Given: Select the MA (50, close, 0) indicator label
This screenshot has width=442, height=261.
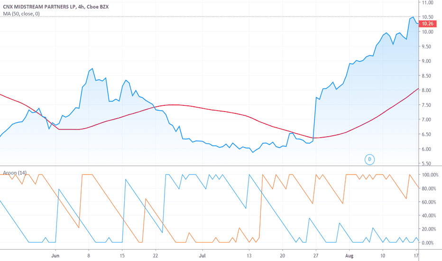Looking at the screenshot, I should coord(21,14).
